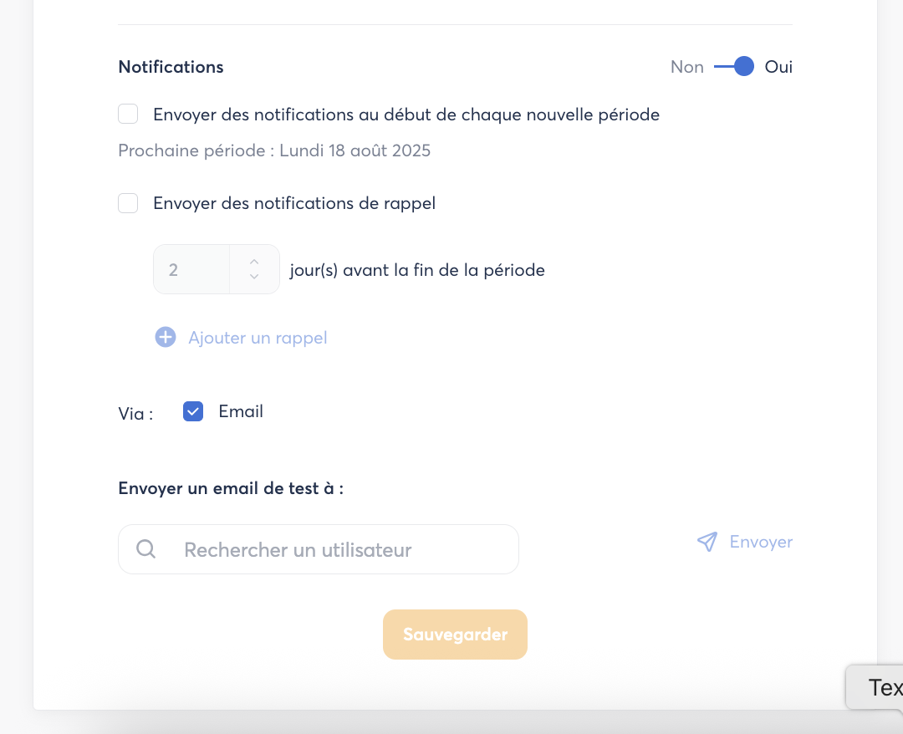Click the "Non" label beside the switch
Image resolution: width=903 pixels, height=734 pixels.
(x=686, y=67)
